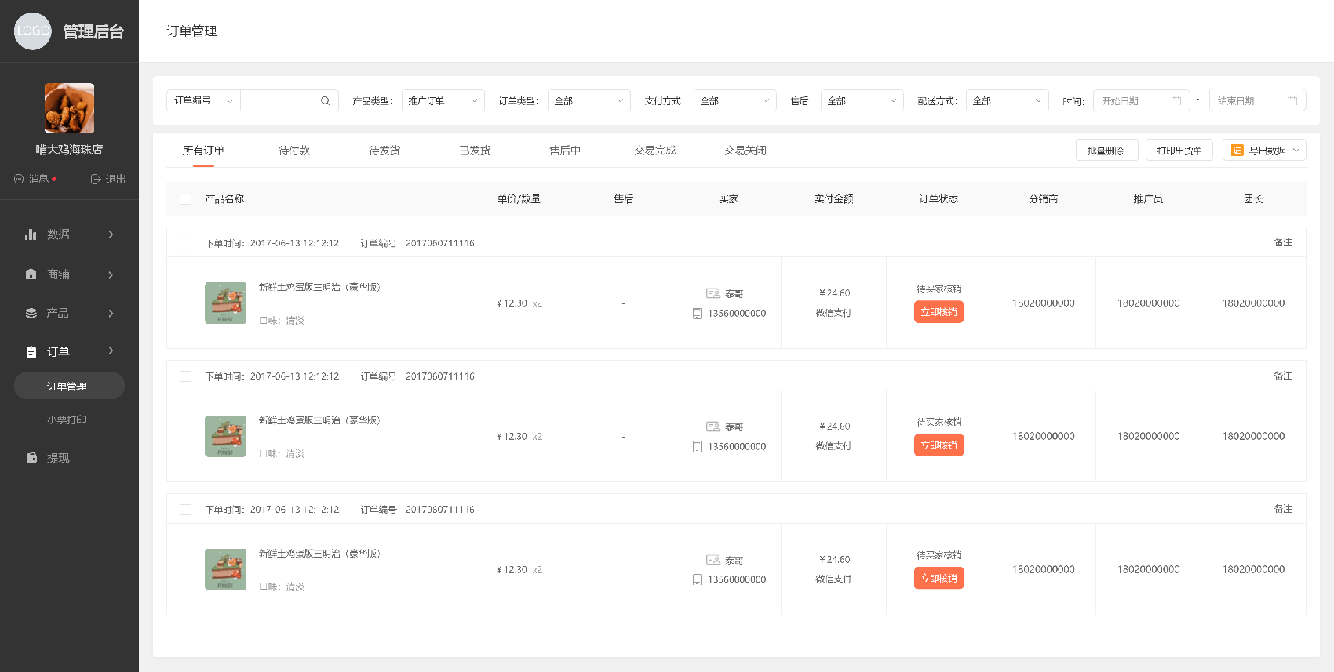Viewport: 1334px width, 672px height.
Task: Click 备注 link on the third order
Action: (x=1283, y=510)
